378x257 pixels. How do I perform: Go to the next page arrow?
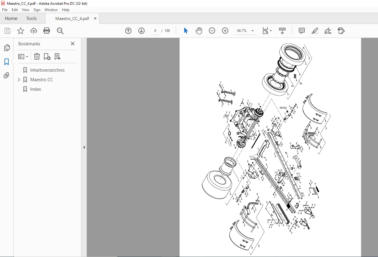click(x=141, y=31)
